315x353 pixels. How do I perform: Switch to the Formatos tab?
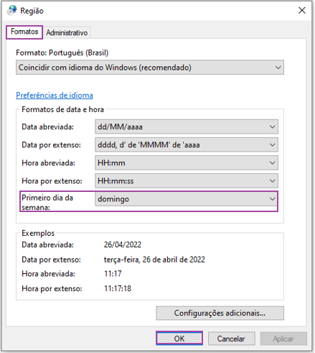[x=24, y=32]
